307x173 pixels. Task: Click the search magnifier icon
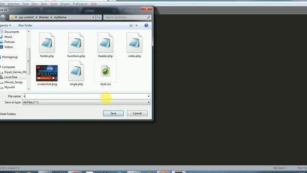149,17
